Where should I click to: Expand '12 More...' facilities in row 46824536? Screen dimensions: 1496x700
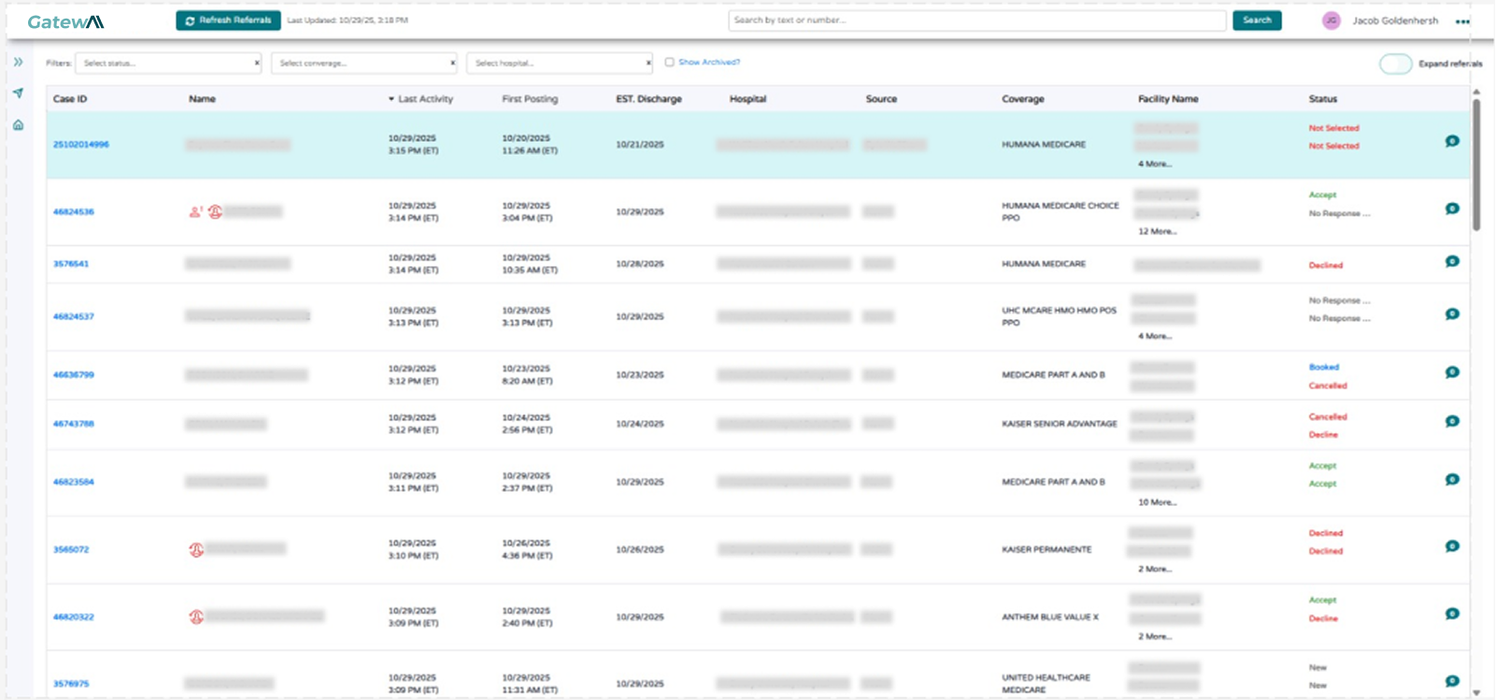click(1157, 231)
